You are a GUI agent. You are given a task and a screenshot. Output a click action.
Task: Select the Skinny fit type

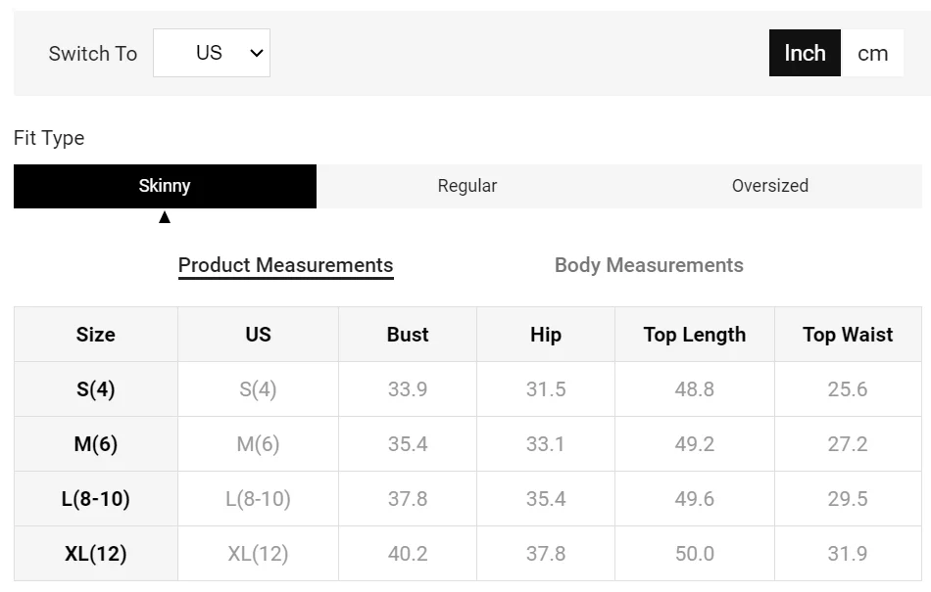click(165, 186)
